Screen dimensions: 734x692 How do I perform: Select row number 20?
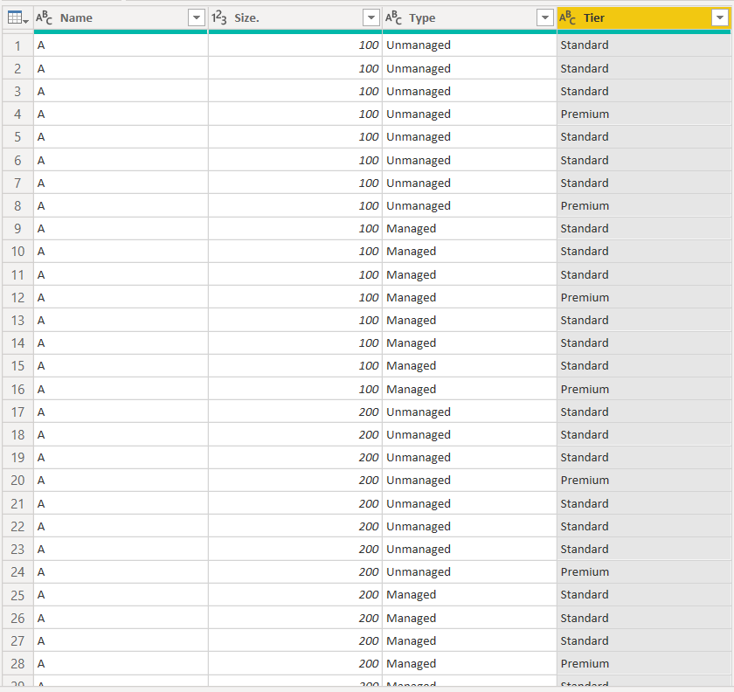17,481
